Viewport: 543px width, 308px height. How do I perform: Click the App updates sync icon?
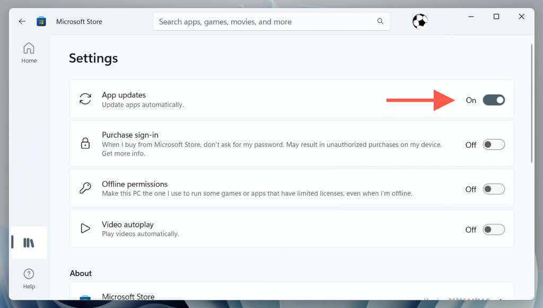pyautogui.click(x=85, y=99)
